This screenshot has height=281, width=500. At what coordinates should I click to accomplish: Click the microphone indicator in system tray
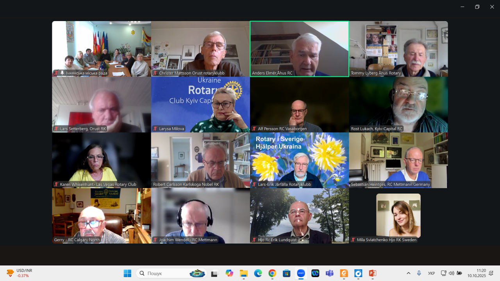tap(419, 273)
